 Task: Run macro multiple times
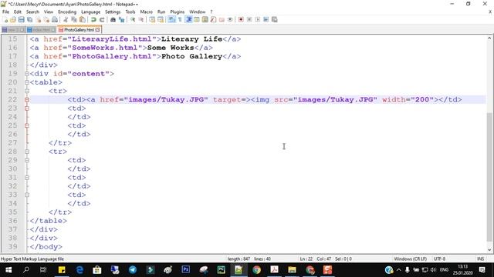(x=266, y=19)
